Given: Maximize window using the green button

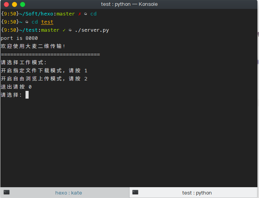Looking at the screenshot, I should point(23,5).
